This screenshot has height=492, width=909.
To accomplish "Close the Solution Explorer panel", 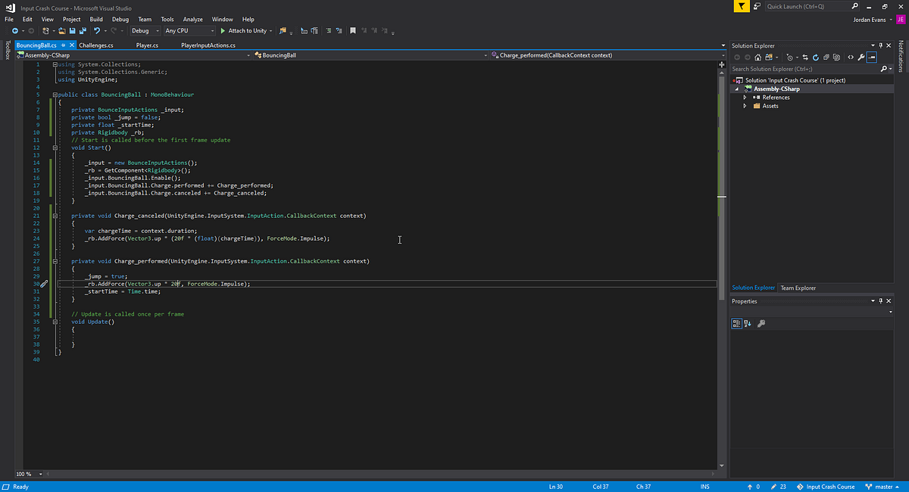I will point(889,45).
